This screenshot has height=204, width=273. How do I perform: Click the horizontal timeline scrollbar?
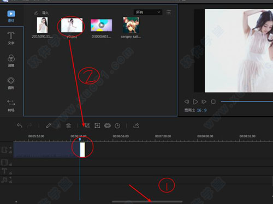(147, 201)
